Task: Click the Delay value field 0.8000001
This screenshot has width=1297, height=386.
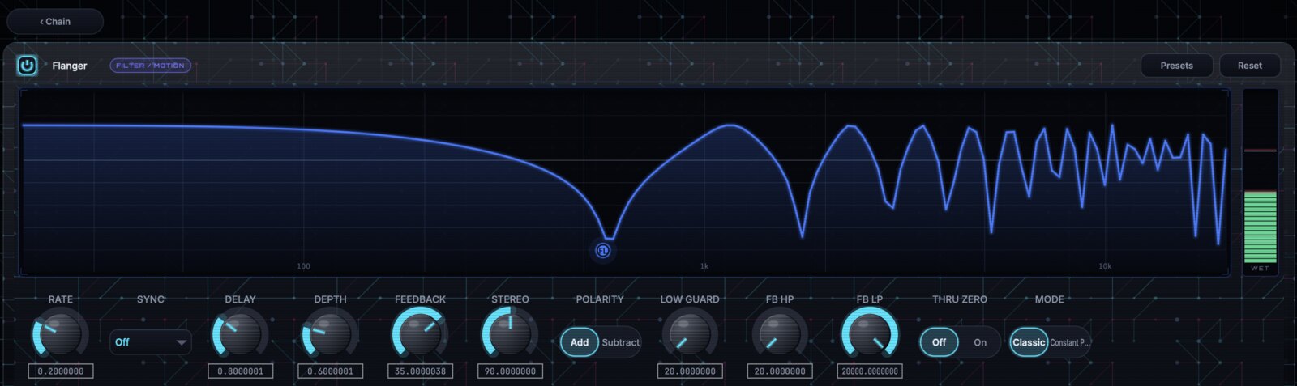Action: pos(240,371)
